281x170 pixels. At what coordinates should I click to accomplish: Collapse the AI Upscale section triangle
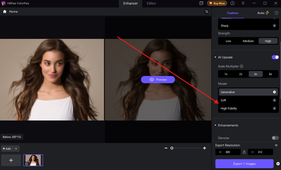(215, 57)
